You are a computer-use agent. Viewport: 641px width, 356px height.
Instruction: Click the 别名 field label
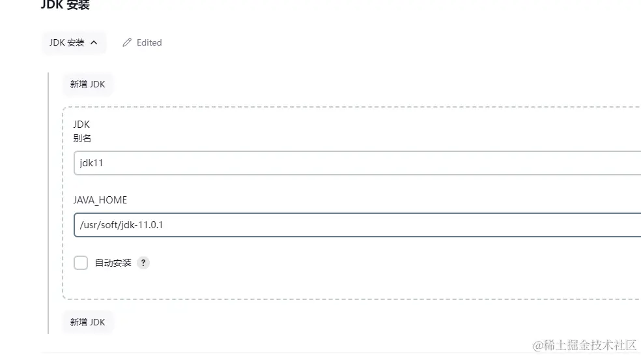pyautogui.click(x=82, y=138)
